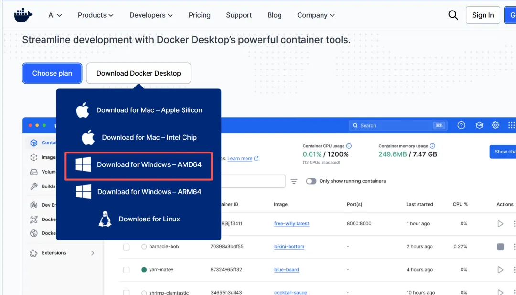Stop the barnacle-bob container with square icon
516x295 pixels.
click(500, 247)
